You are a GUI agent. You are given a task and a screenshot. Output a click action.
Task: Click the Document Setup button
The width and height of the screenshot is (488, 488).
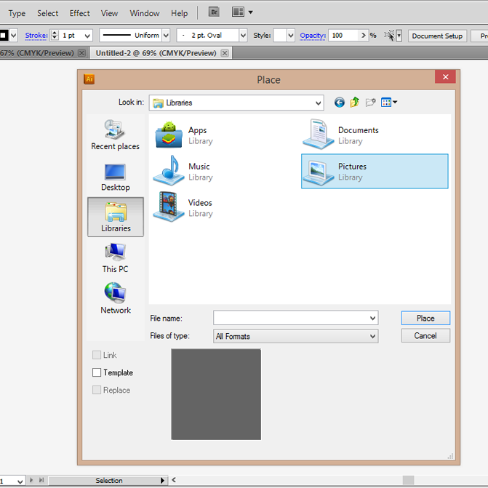(437, 36)
